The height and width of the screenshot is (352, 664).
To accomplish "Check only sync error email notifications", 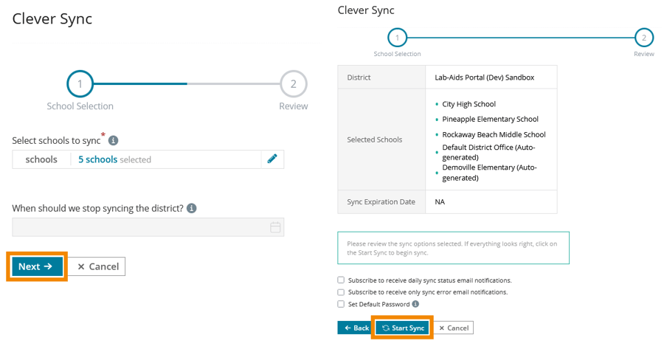I will point(341,292).
